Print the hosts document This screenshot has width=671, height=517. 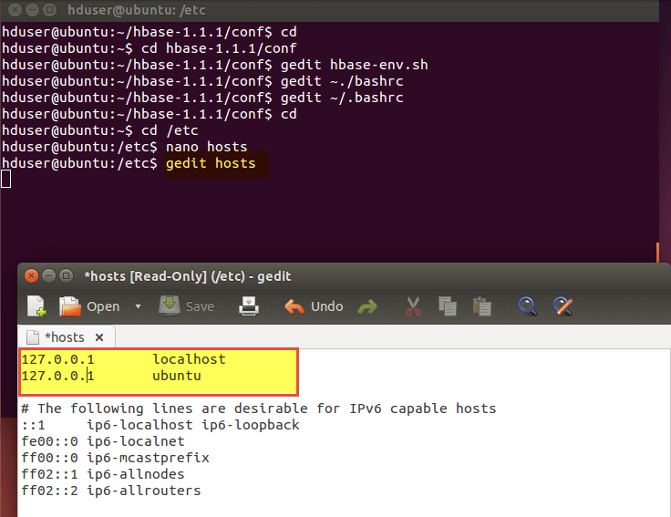coord(249,306)
